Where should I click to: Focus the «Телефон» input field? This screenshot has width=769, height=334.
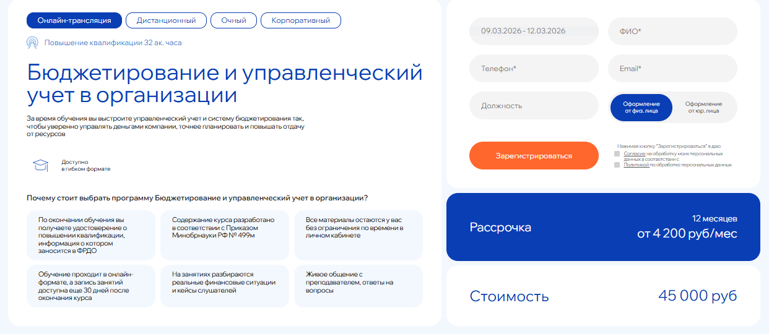click(x=534, y=69)
